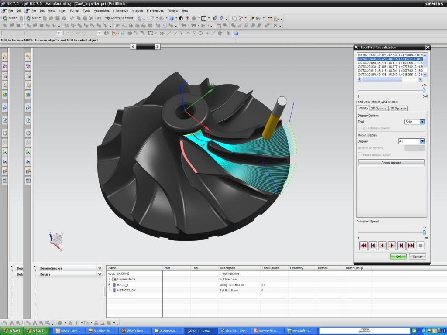Select the GOTO/19.565,42.023 line in list
This screenshot has height=335, width=447.
[390, 55]
